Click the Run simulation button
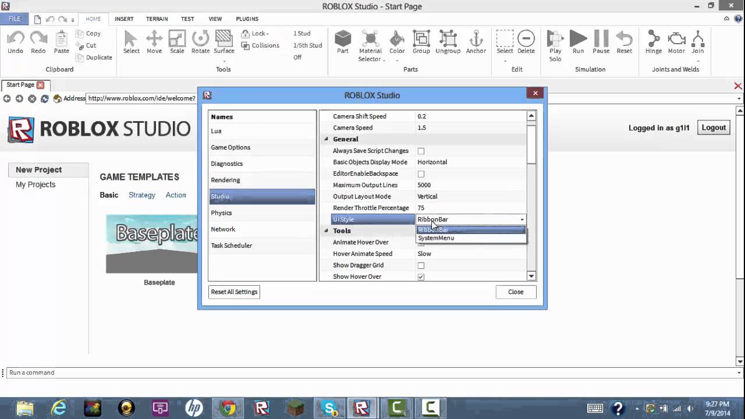745x419 pixels. 578,39
